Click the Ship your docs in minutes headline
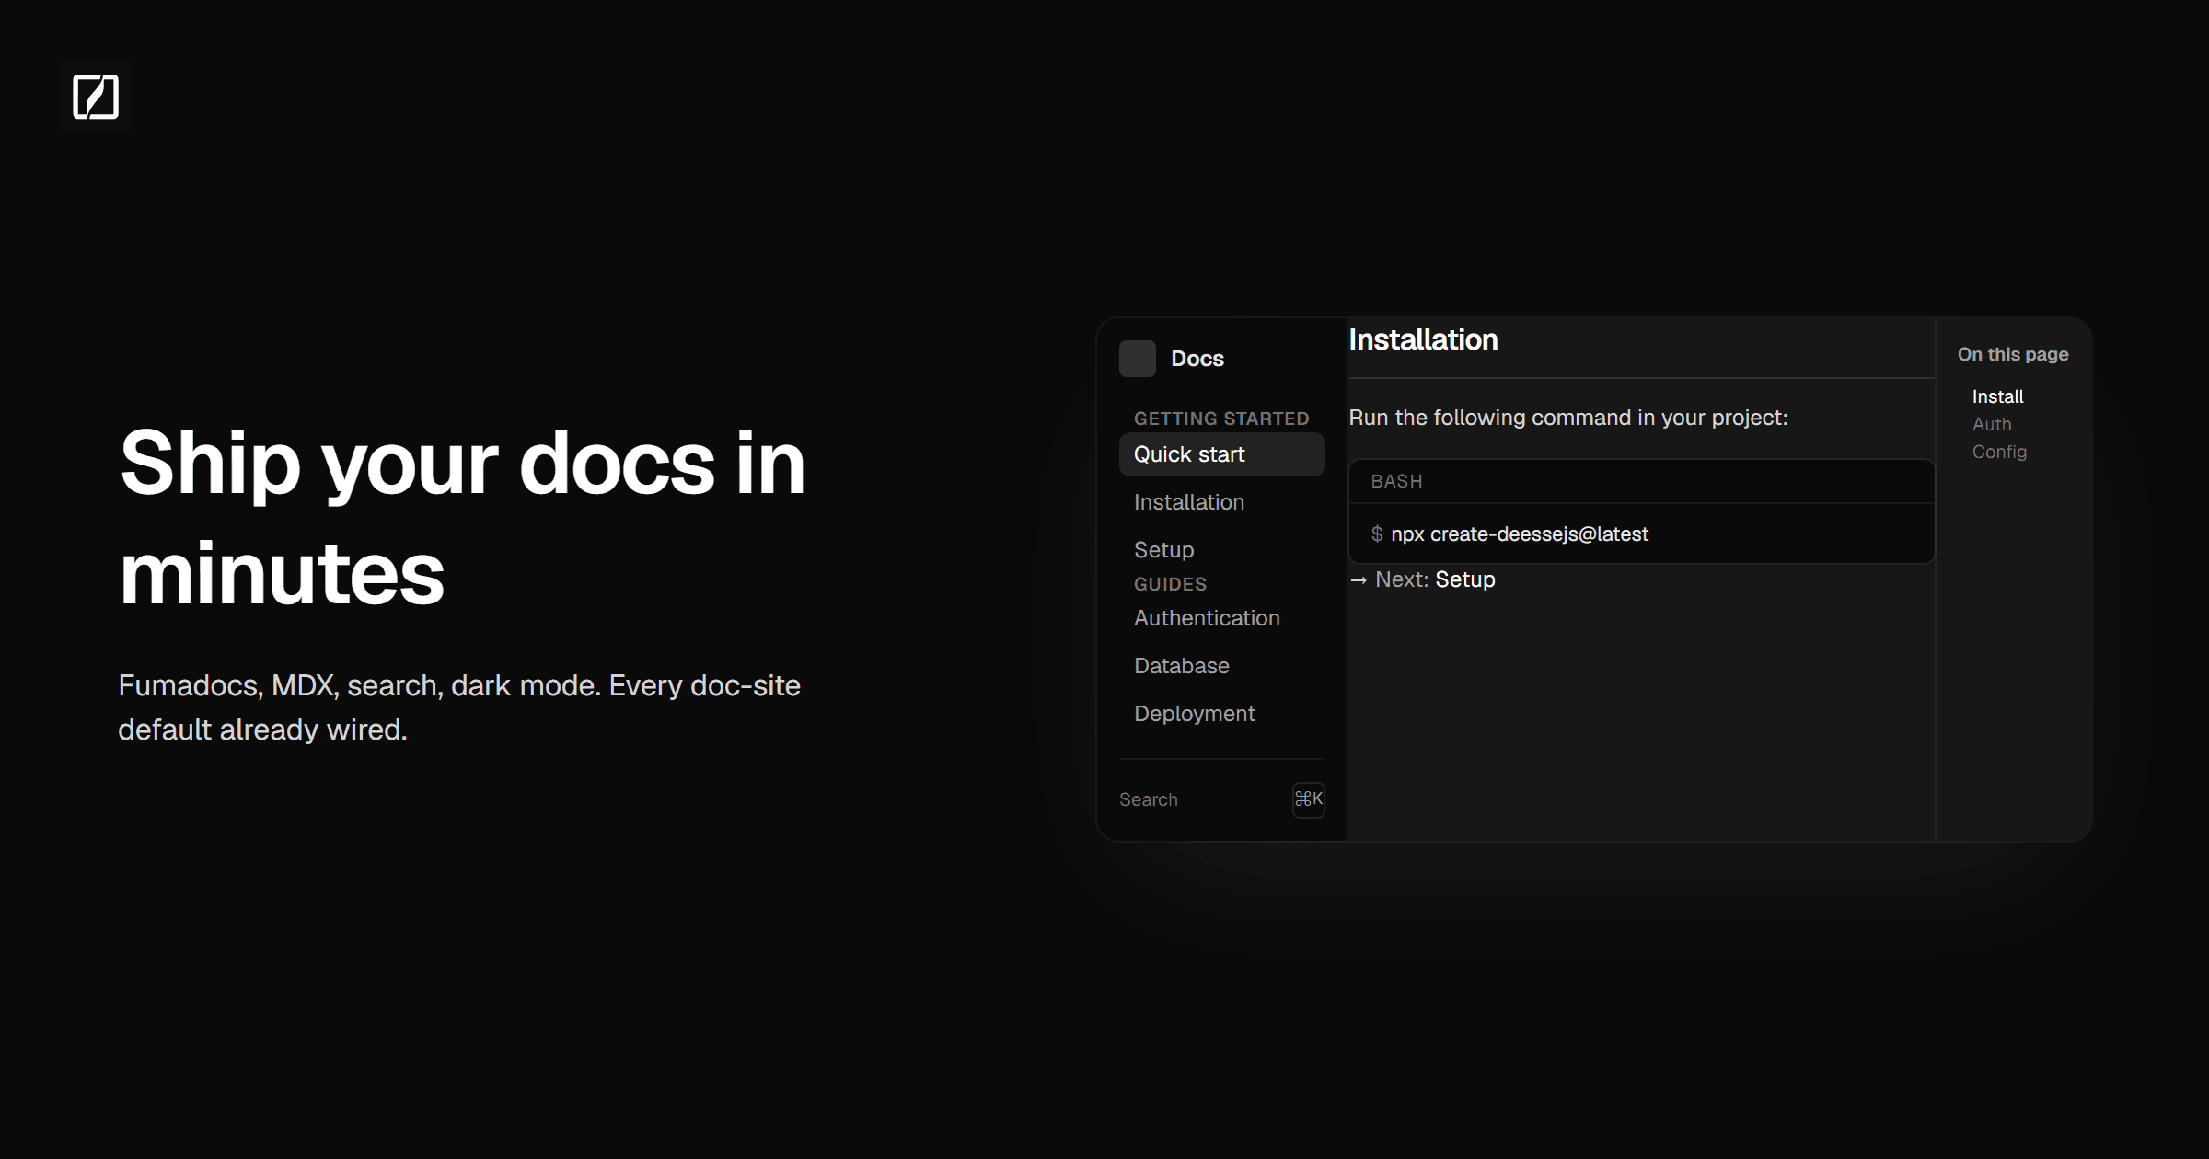 click(463, 518)
